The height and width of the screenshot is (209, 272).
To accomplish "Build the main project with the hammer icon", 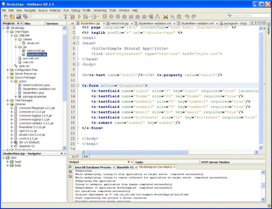I will click(x=66, y=16).
